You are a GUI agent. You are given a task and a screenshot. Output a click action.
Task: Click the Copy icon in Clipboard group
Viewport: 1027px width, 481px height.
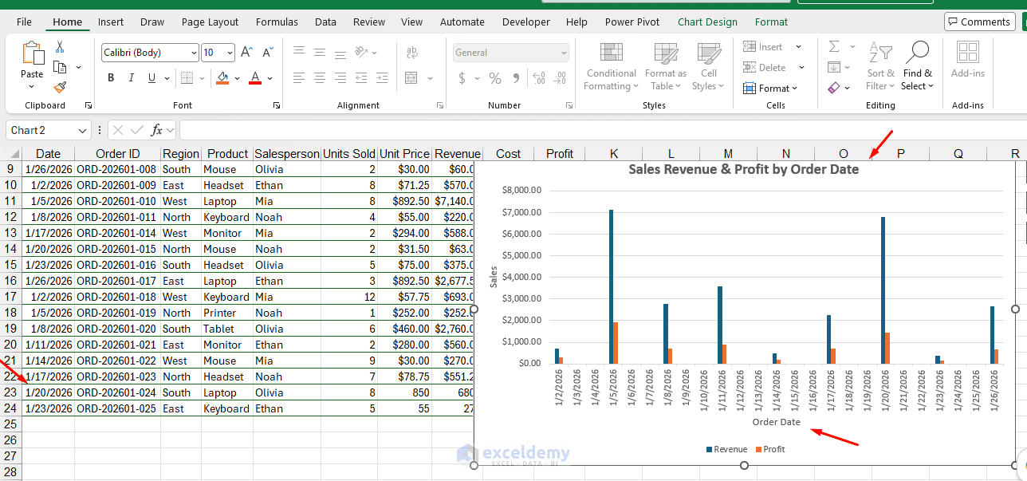tap(60, 67)
